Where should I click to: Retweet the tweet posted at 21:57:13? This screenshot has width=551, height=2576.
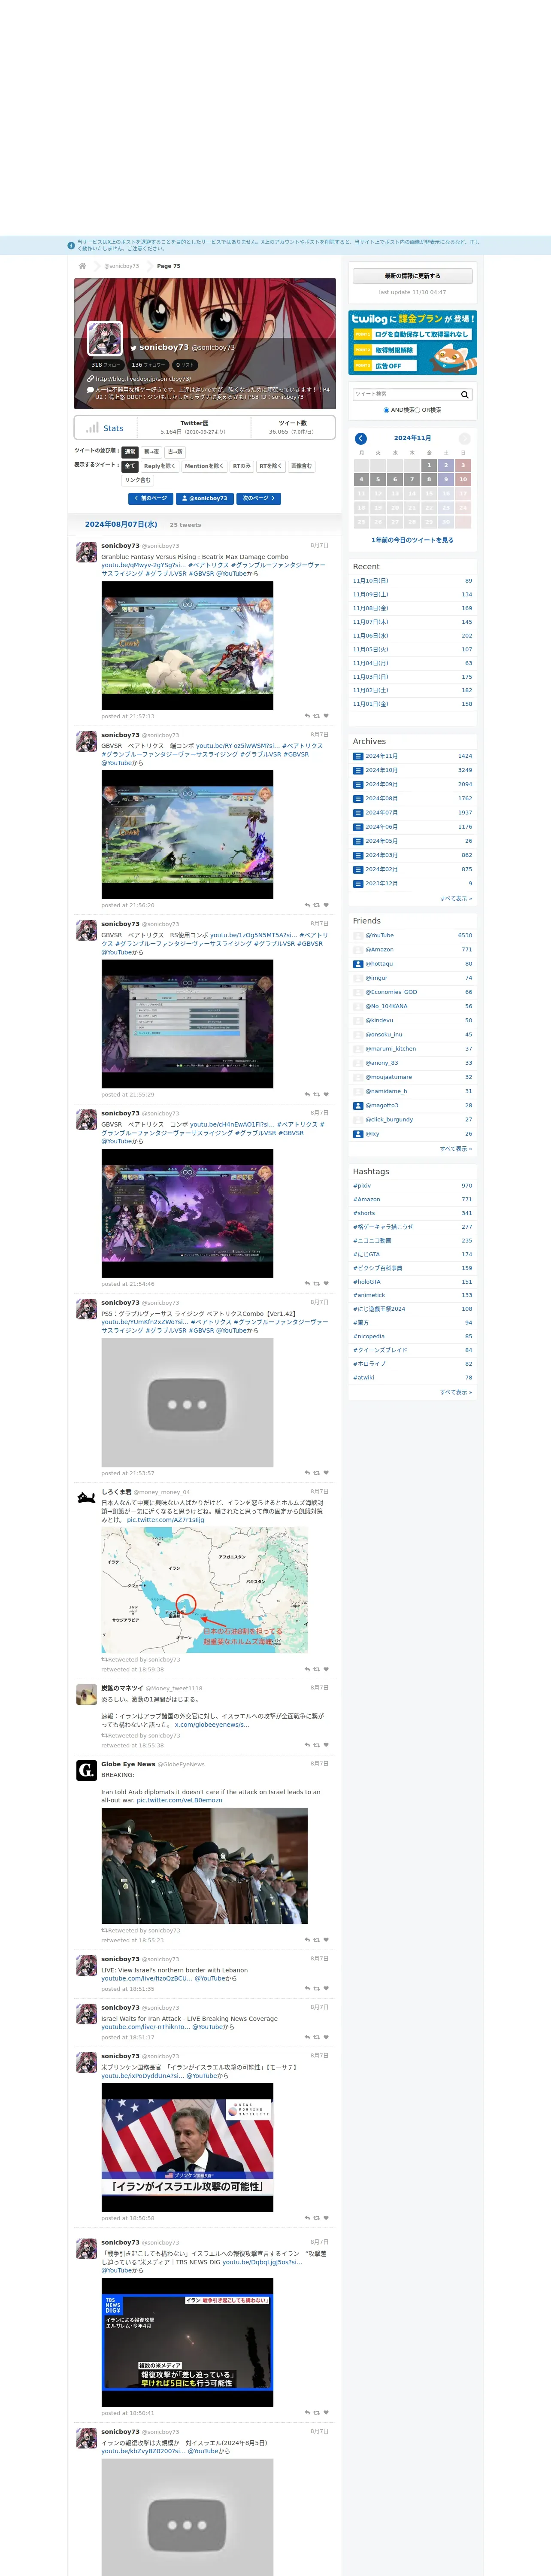pos(317,716)
